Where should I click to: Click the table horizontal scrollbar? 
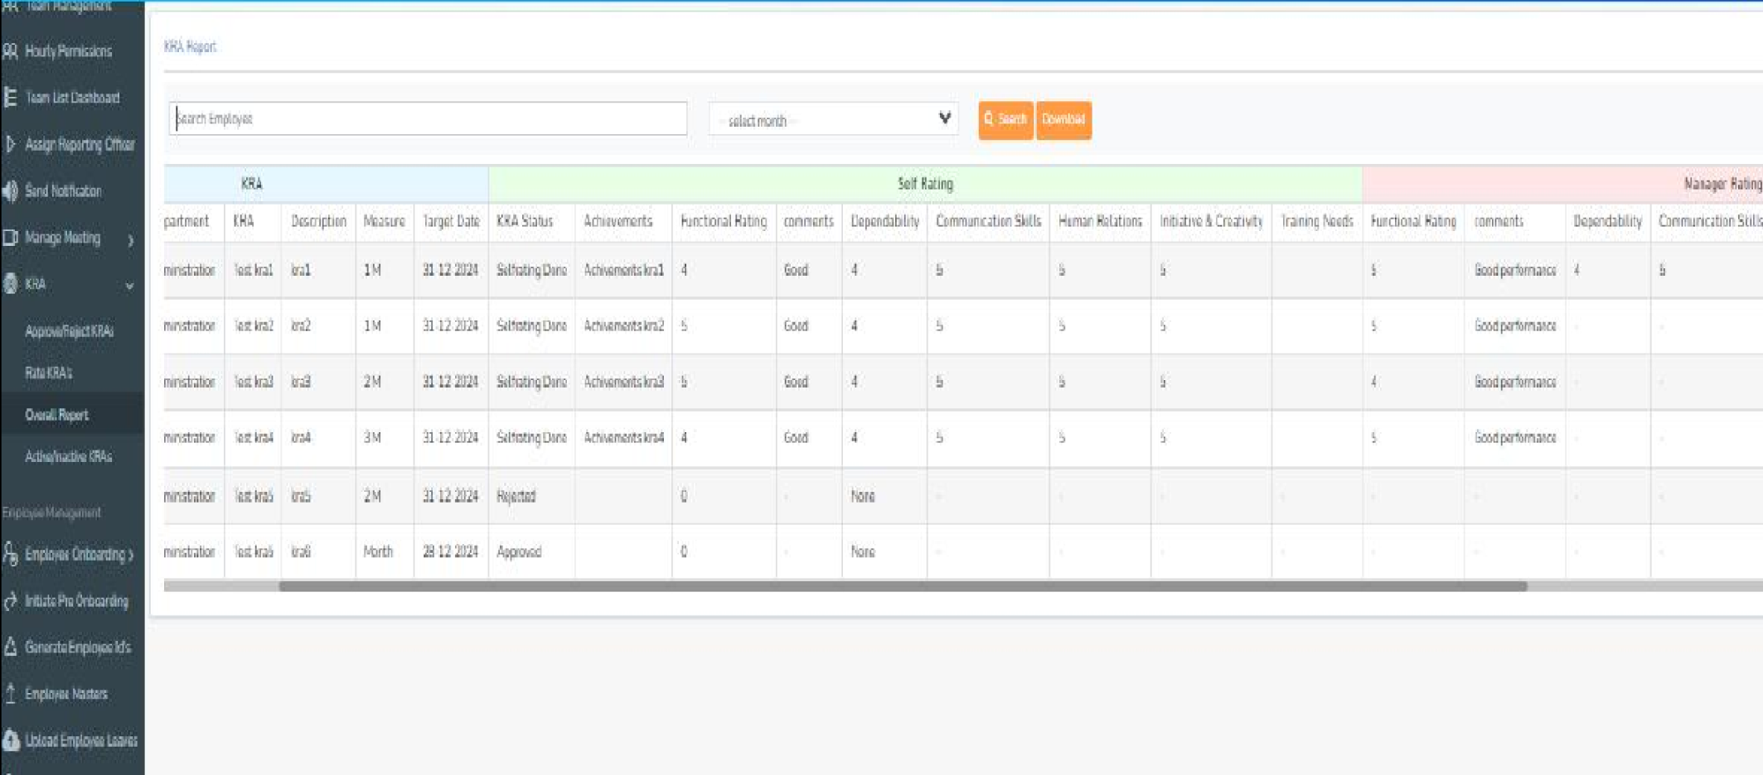pyautogui.click(x=903, y=586)
